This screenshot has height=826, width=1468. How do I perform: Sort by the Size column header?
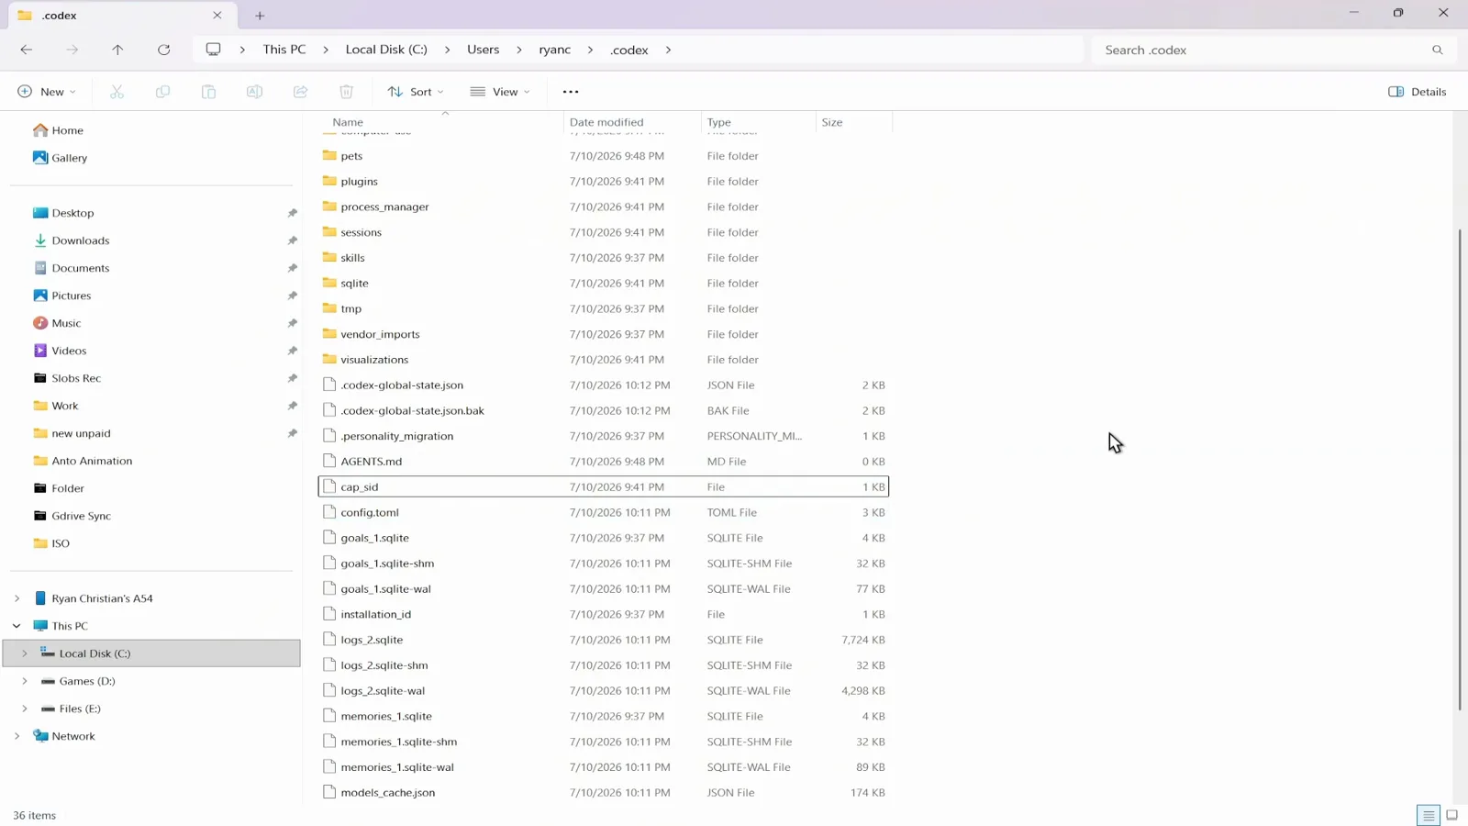[854, 122]
